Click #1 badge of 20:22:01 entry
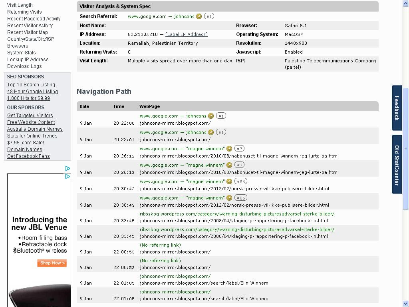 [221, 132]
